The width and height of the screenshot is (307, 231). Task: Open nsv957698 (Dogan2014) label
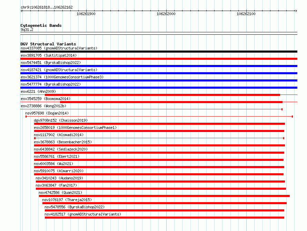coord(47,113)
